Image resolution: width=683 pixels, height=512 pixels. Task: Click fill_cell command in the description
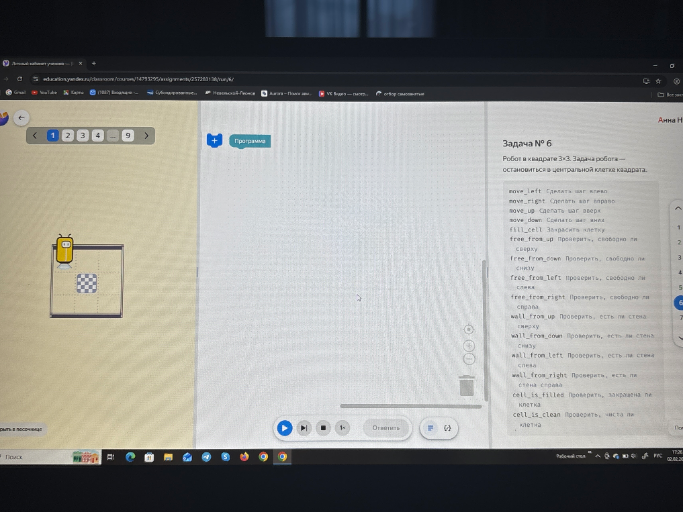point(526,229)
